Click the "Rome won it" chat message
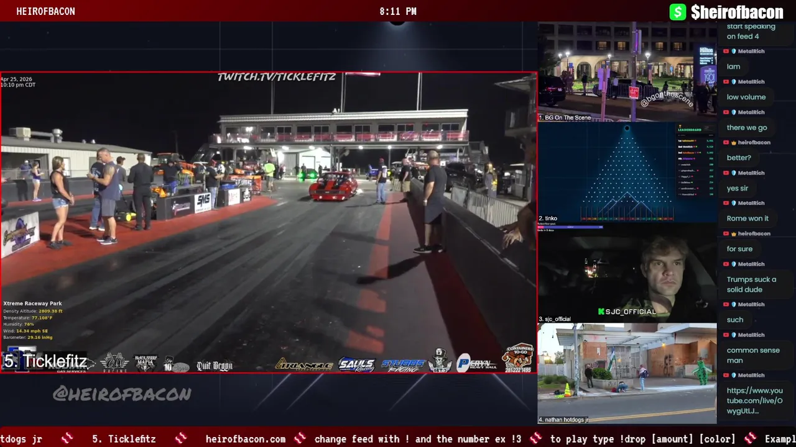The height and width of the screenshot is (447, 796). tap(747, 219)
